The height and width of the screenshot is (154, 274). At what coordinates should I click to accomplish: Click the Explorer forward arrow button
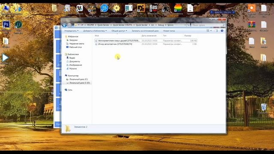(69, 25)
